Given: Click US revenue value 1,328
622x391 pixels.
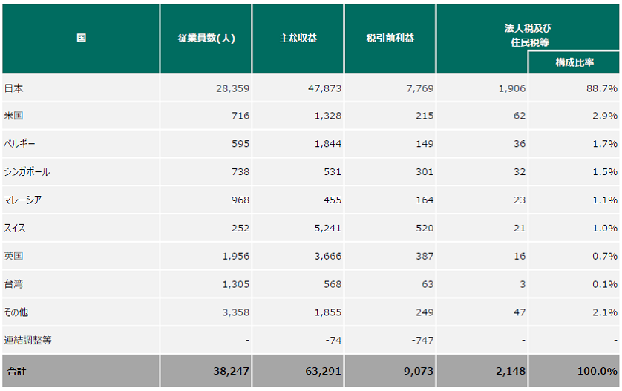Looking at the screenshot, I should [x=327, y=116].
